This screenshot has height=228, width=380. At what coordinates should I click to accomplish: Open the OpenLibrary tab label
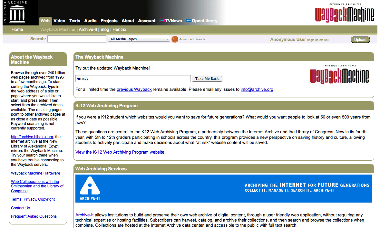[x=205, y=21]
